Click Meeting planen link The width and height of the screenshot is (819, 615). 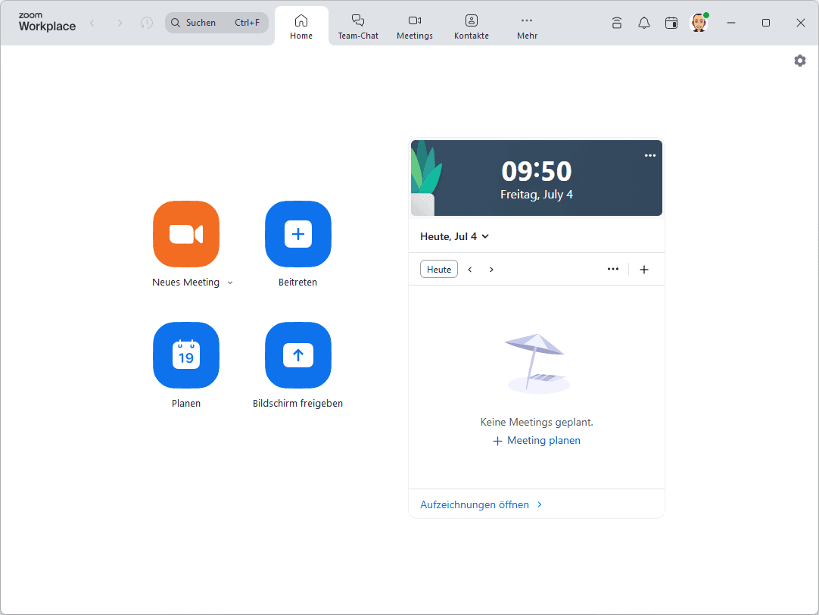[x=537, y=441]
